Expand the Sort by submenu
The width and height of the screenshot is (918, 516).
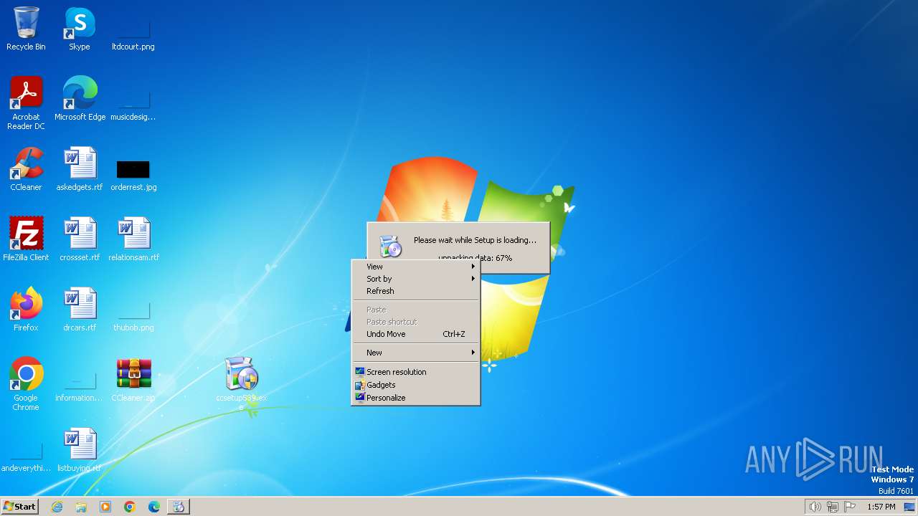[416, 279]
